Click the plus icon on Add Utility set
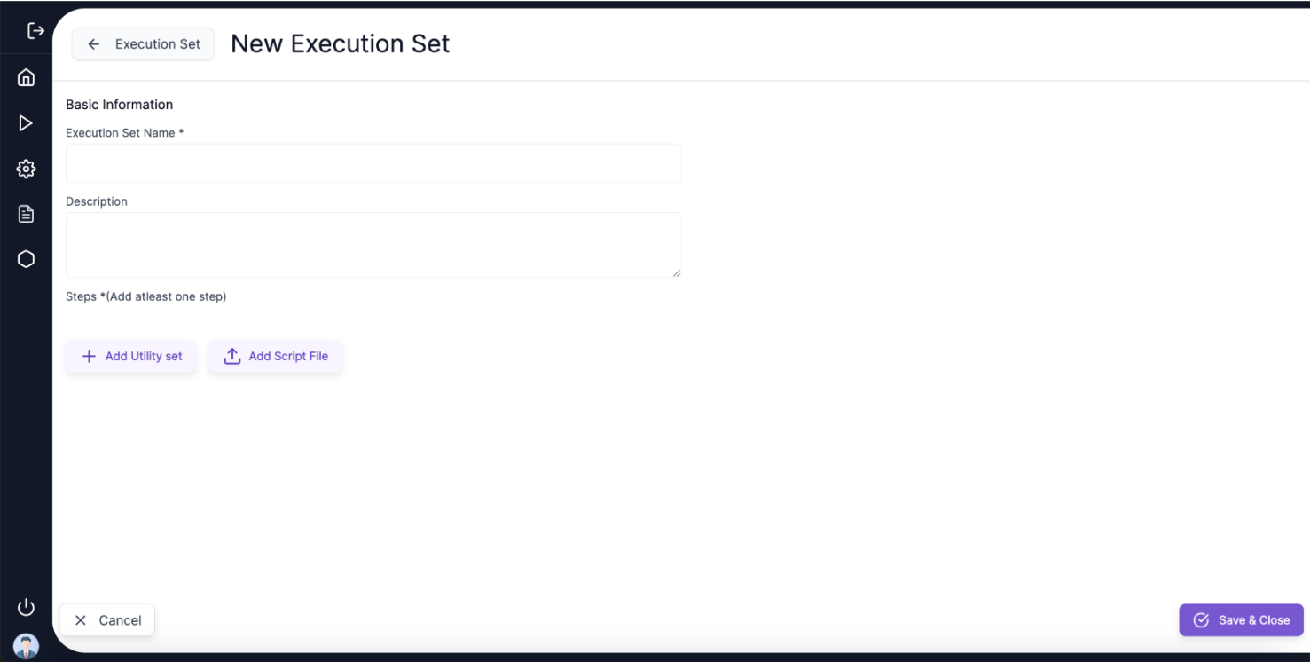This screenshot has height=662, width=1310. coord(89,356)
